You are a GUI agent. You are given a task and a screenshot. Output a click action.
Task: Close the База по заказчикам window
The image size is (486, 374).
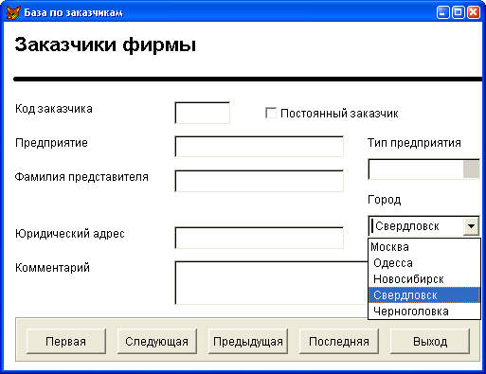coord(473,12)
